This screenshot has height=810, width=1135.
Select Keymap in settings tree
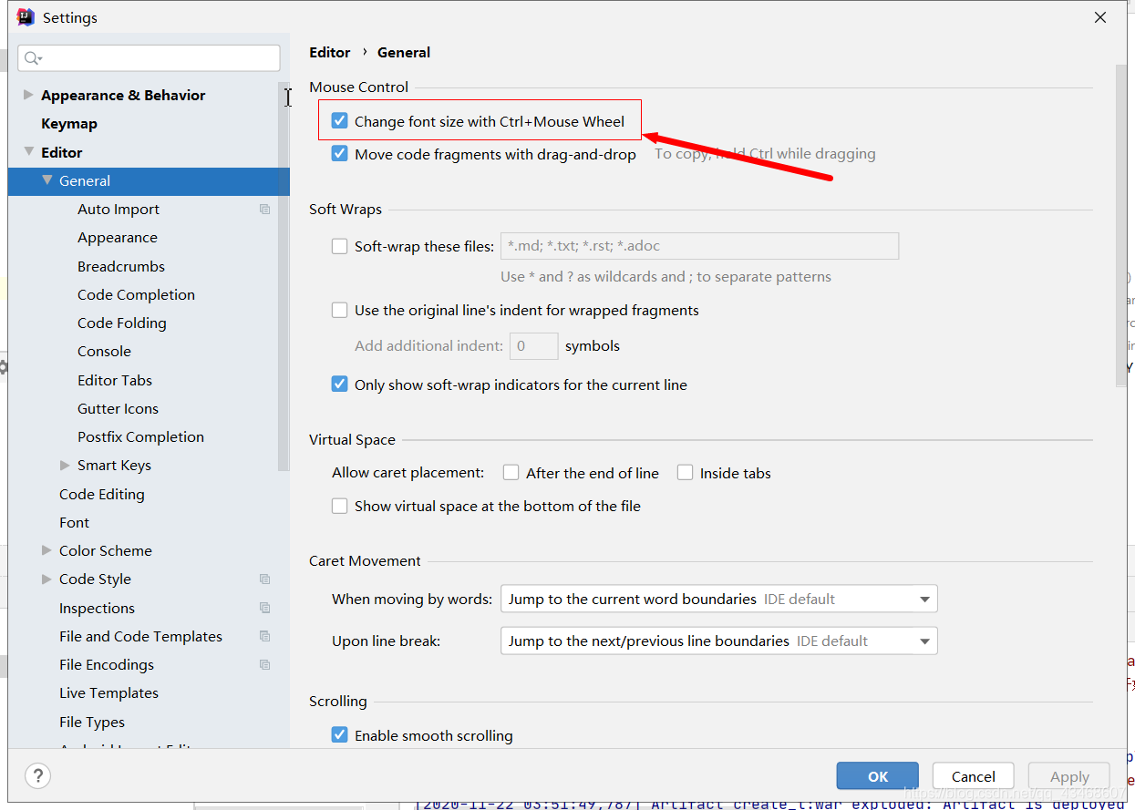tap(69, 123)
